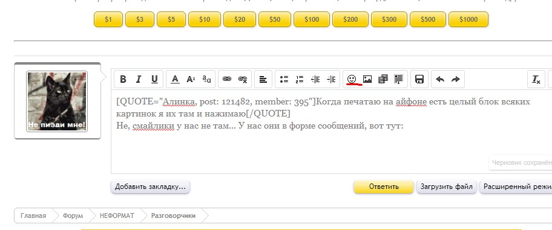The height and width of the screenshot is (230, 552).
Task: Open font family options
Action: pyautogui.click(x=206, y=79)
